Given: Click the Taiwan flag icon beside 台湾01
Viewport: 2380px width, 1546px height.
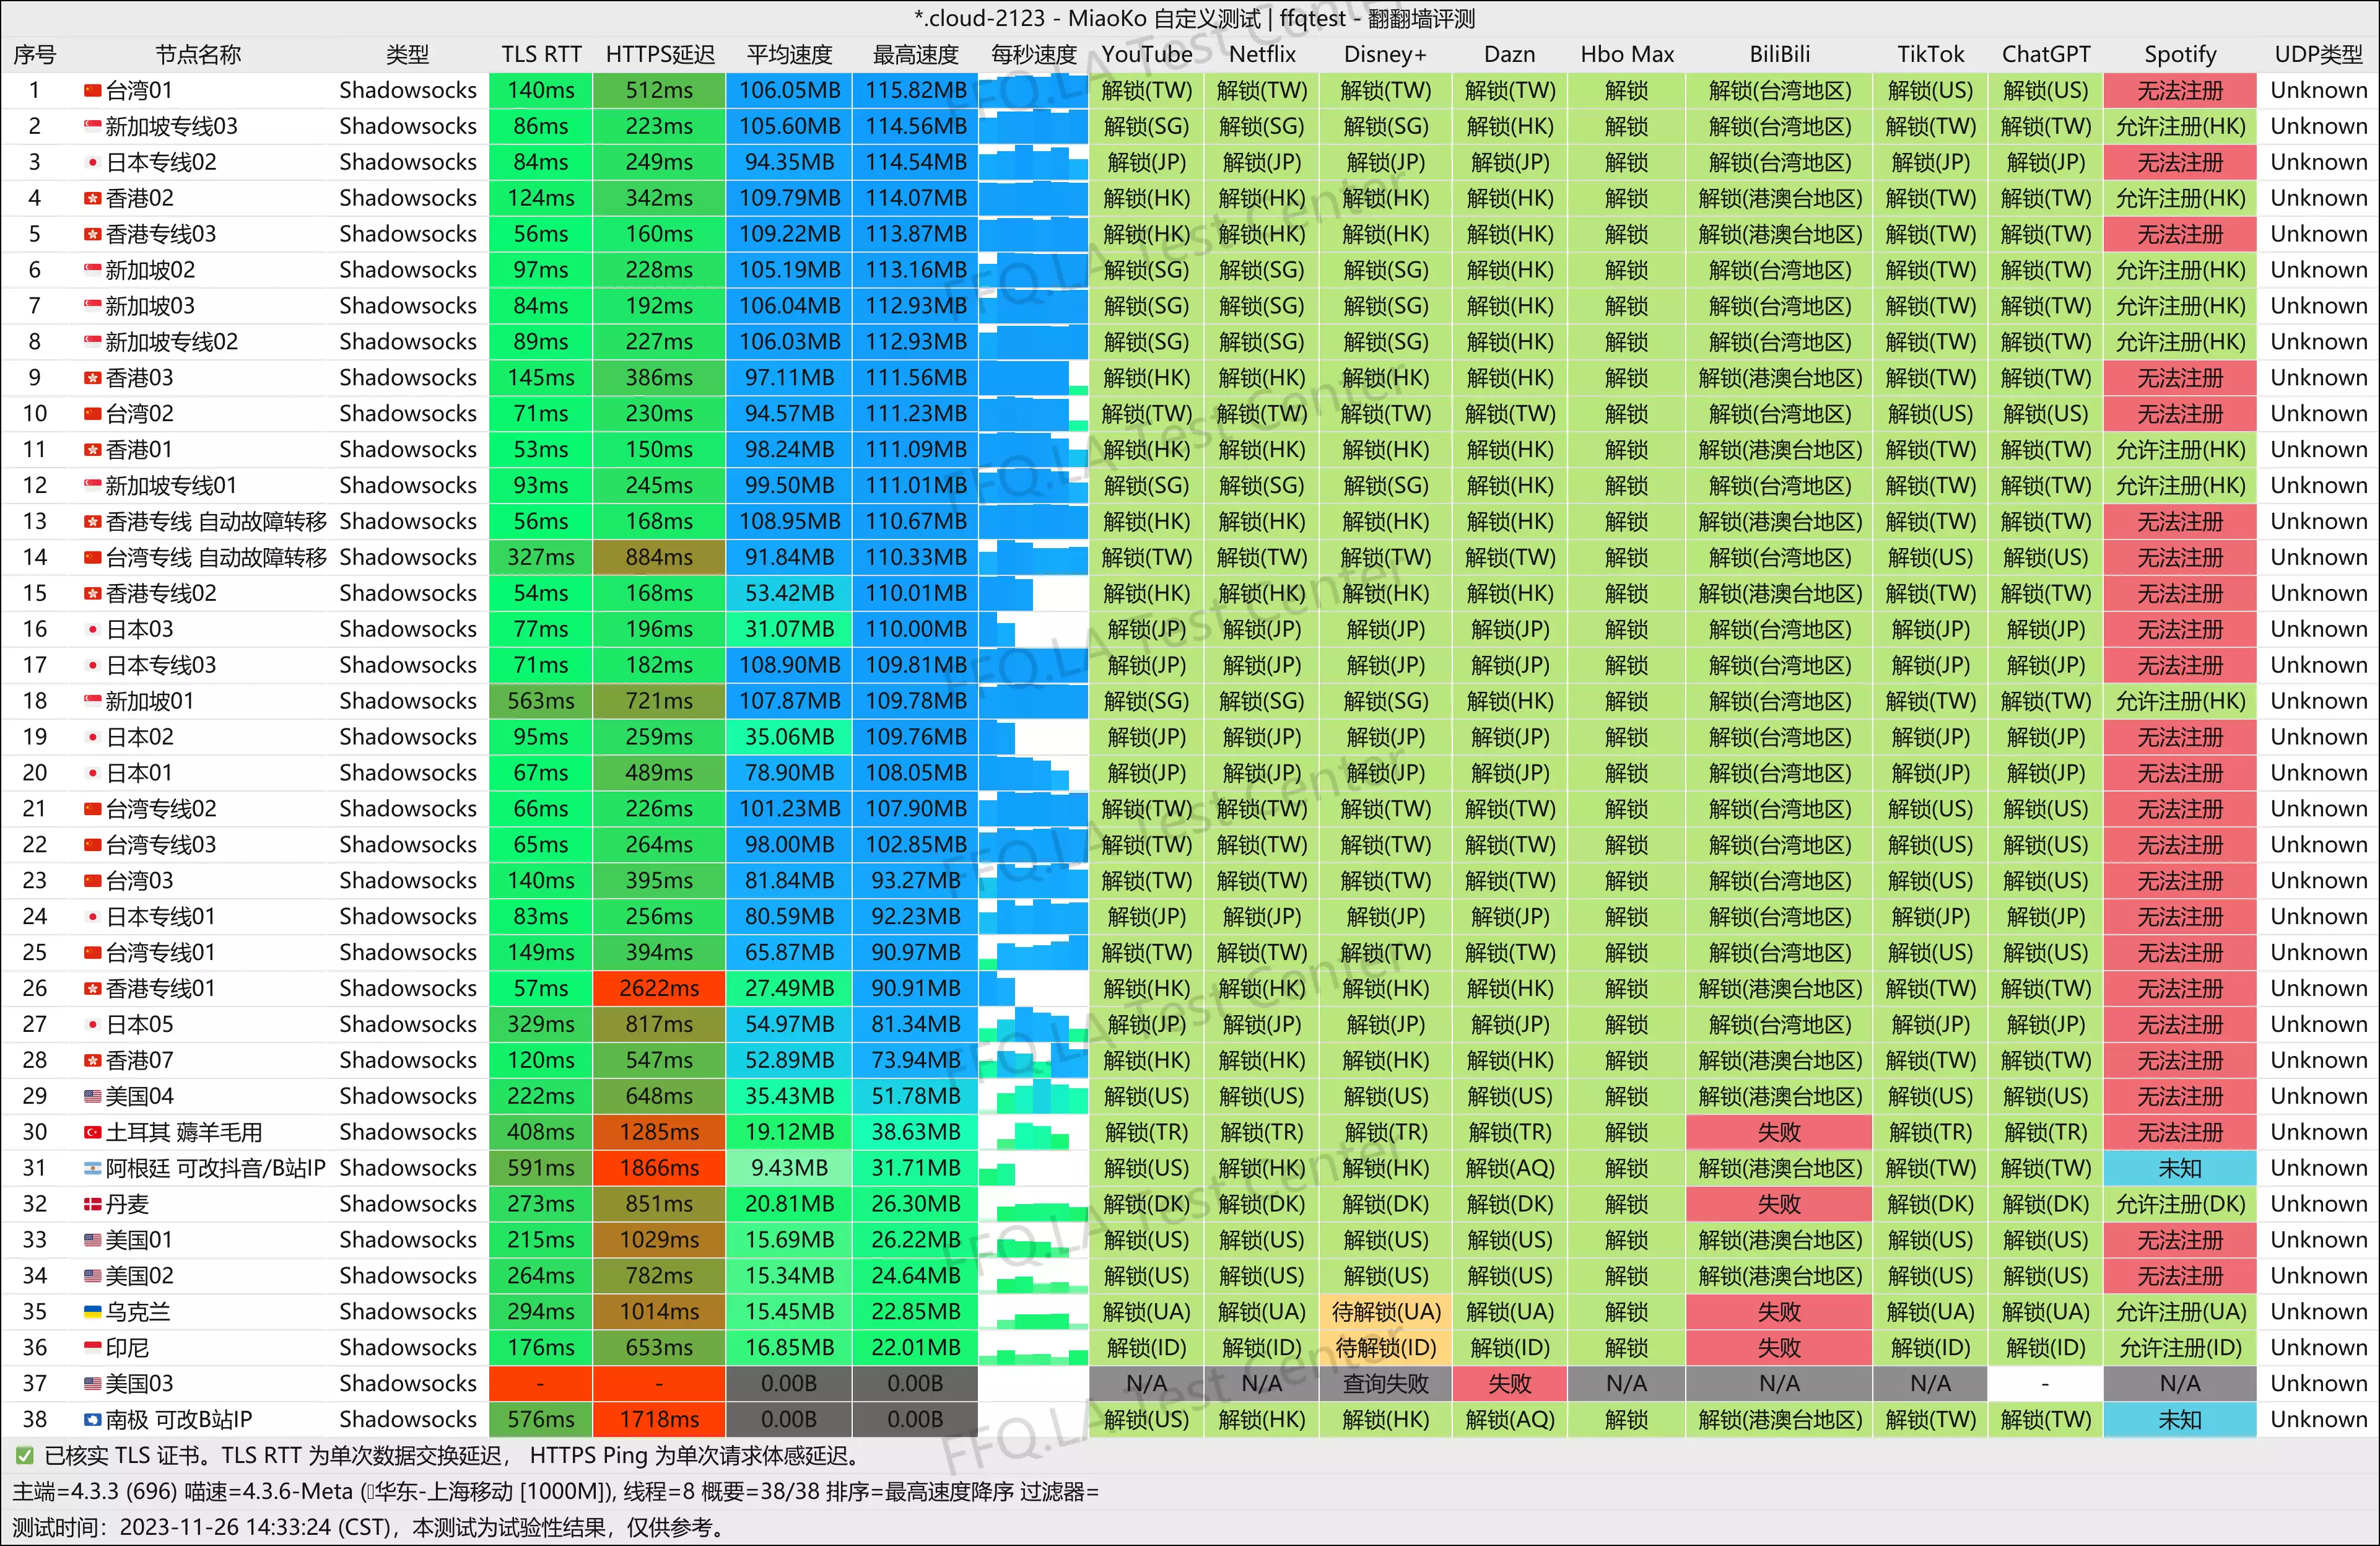Looking at the screenshot, I should point(92,91).
